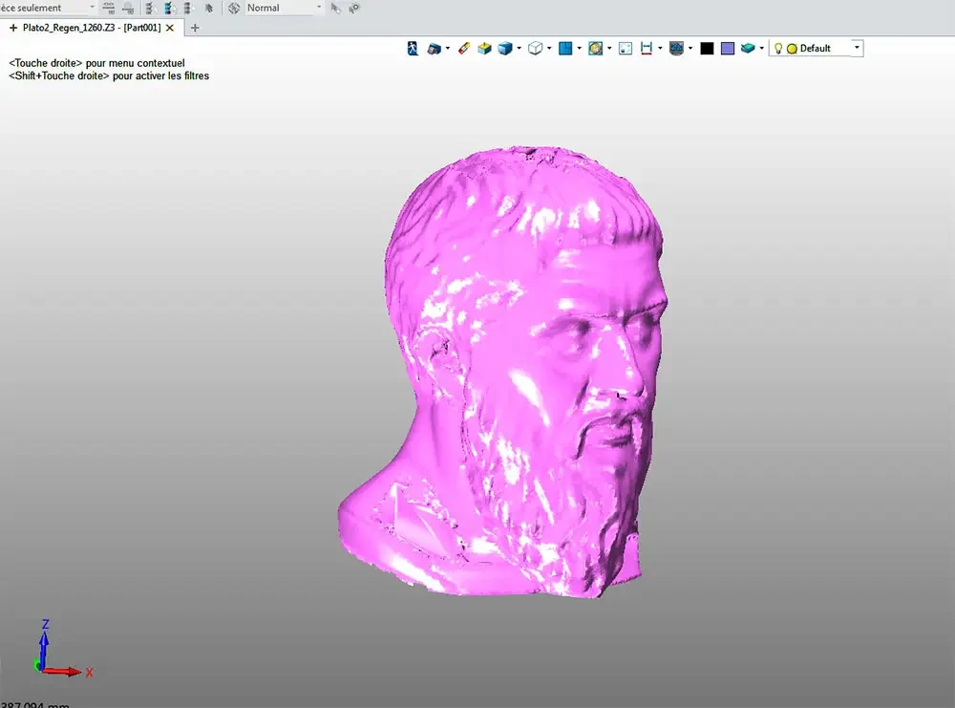Click the dark blue device view icon
This screenshot has width=955, height=708.
click(434, 49)
